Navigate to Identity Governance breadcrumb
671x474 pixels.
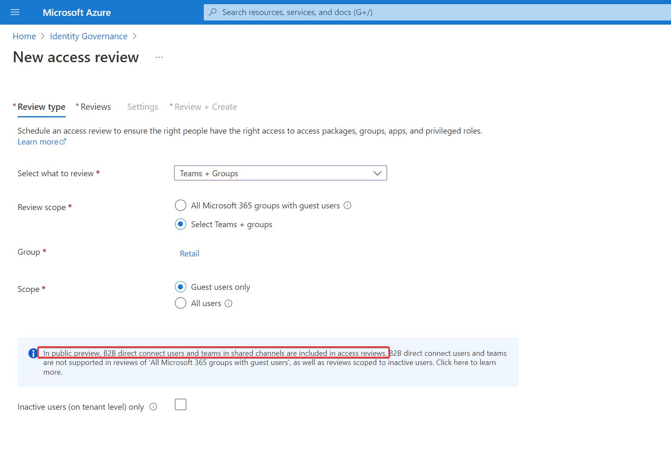(x=89, y=36)
